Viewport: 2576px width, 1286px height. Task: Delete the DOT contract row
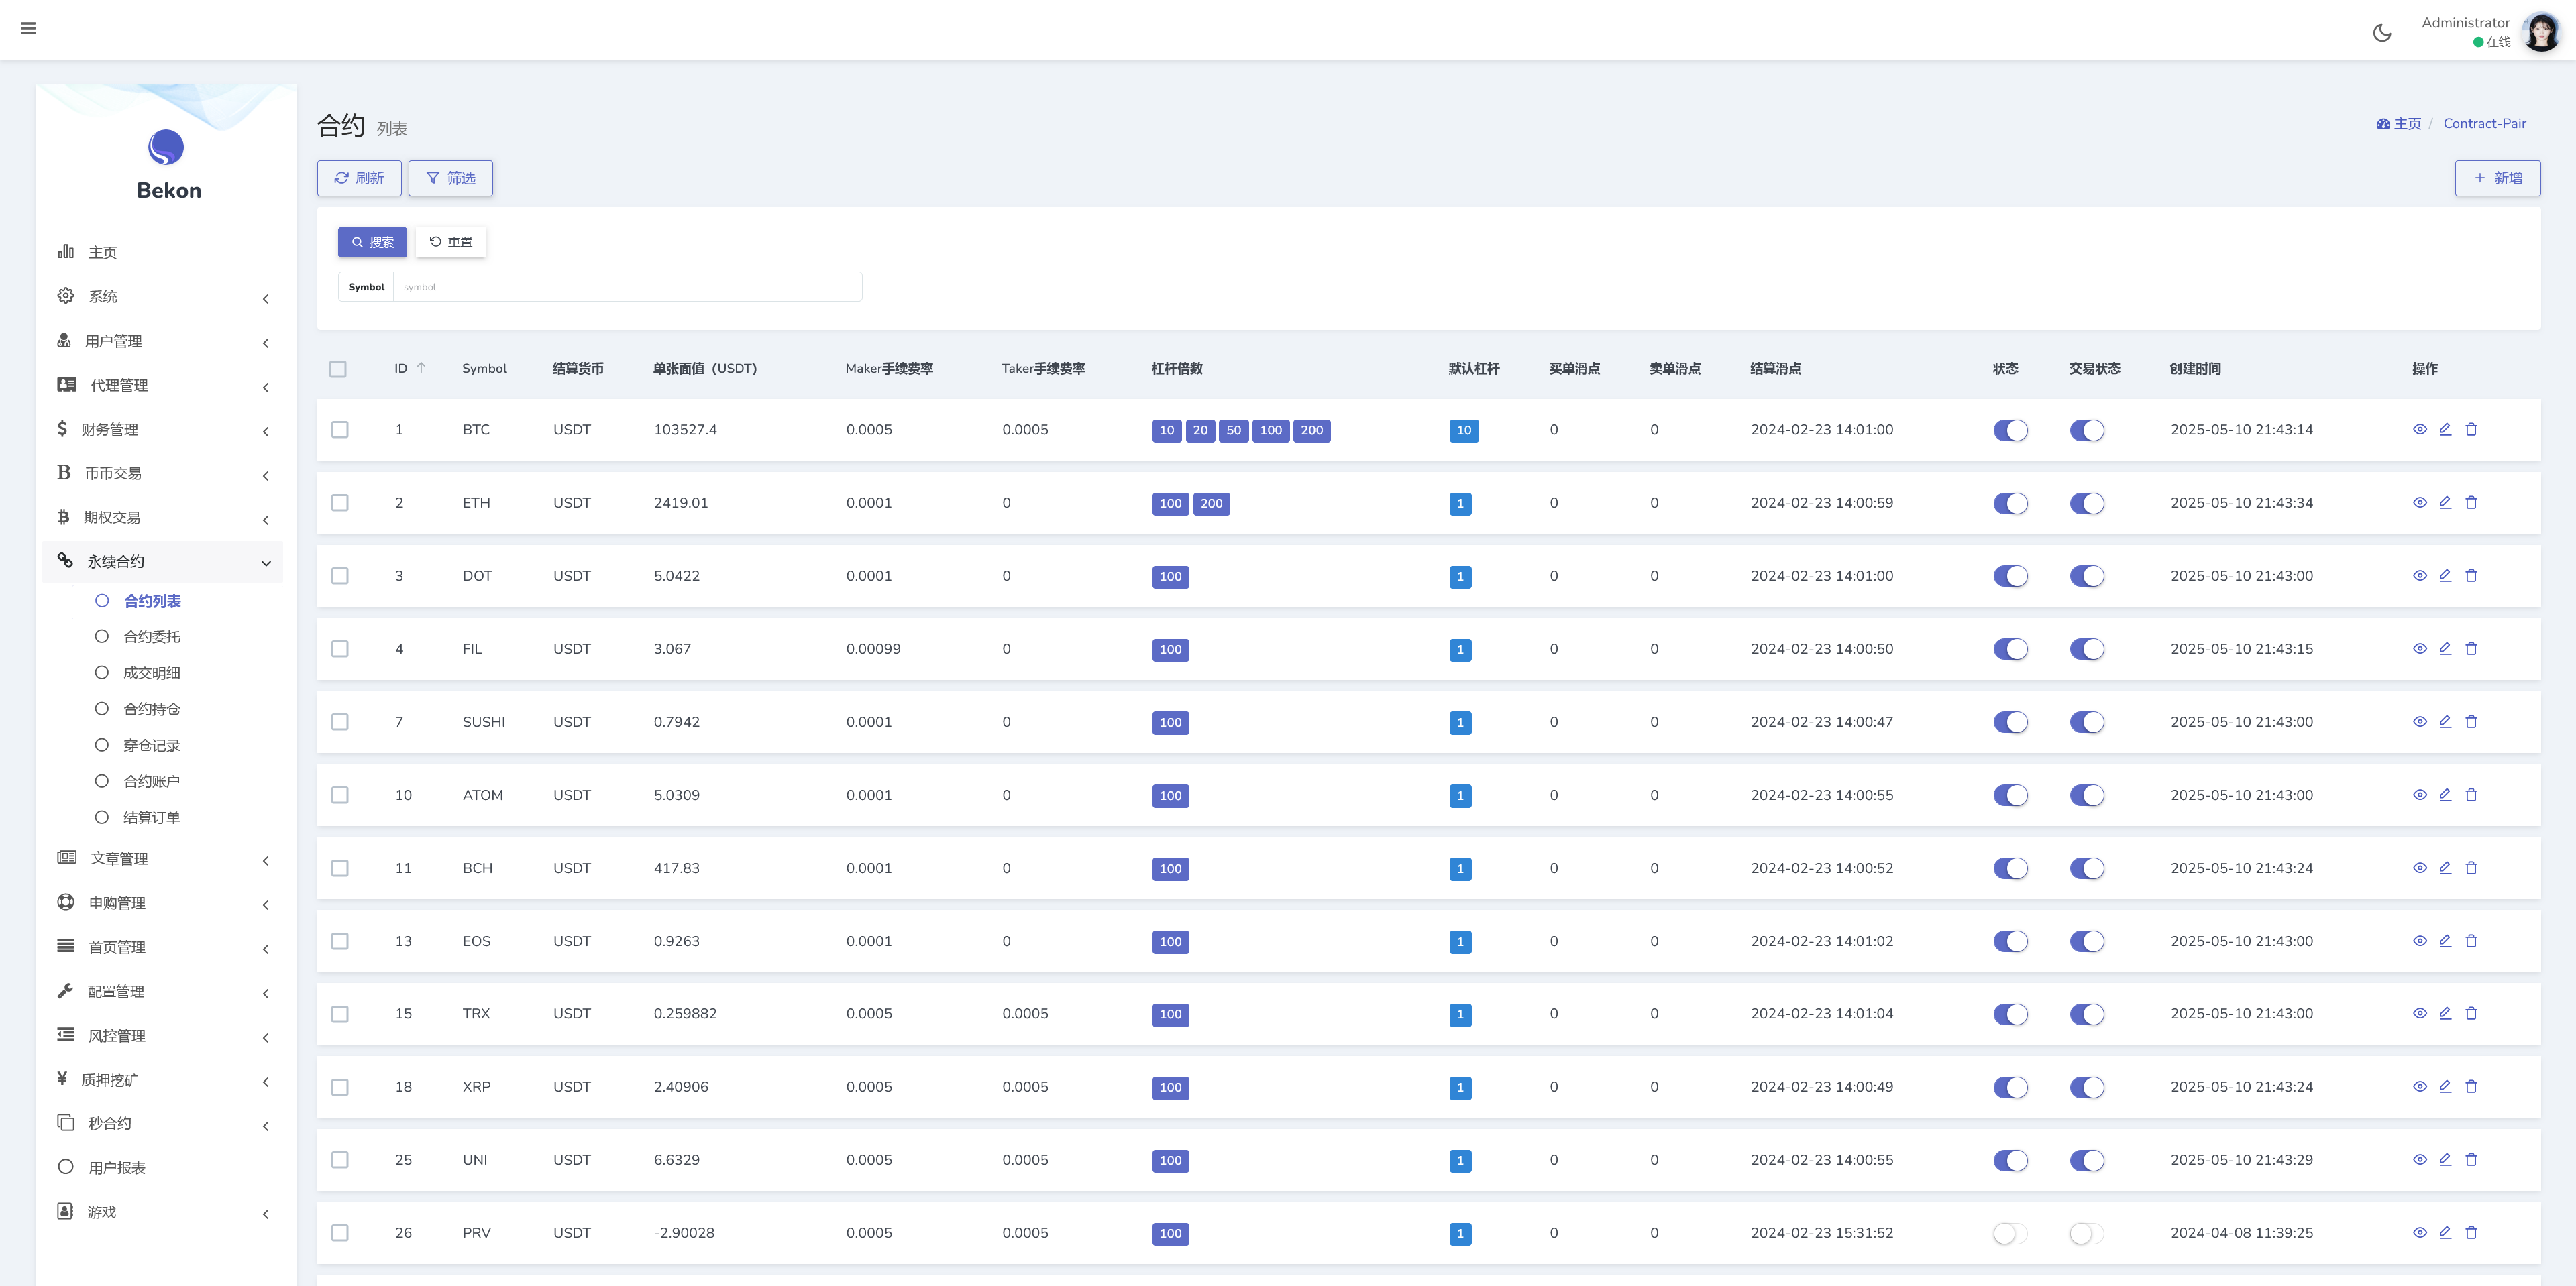(x=2471, y=575)
